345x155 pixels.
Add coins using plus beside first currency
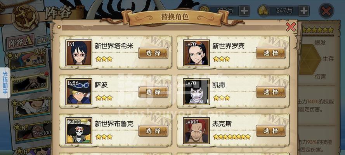tap(244, 11)
